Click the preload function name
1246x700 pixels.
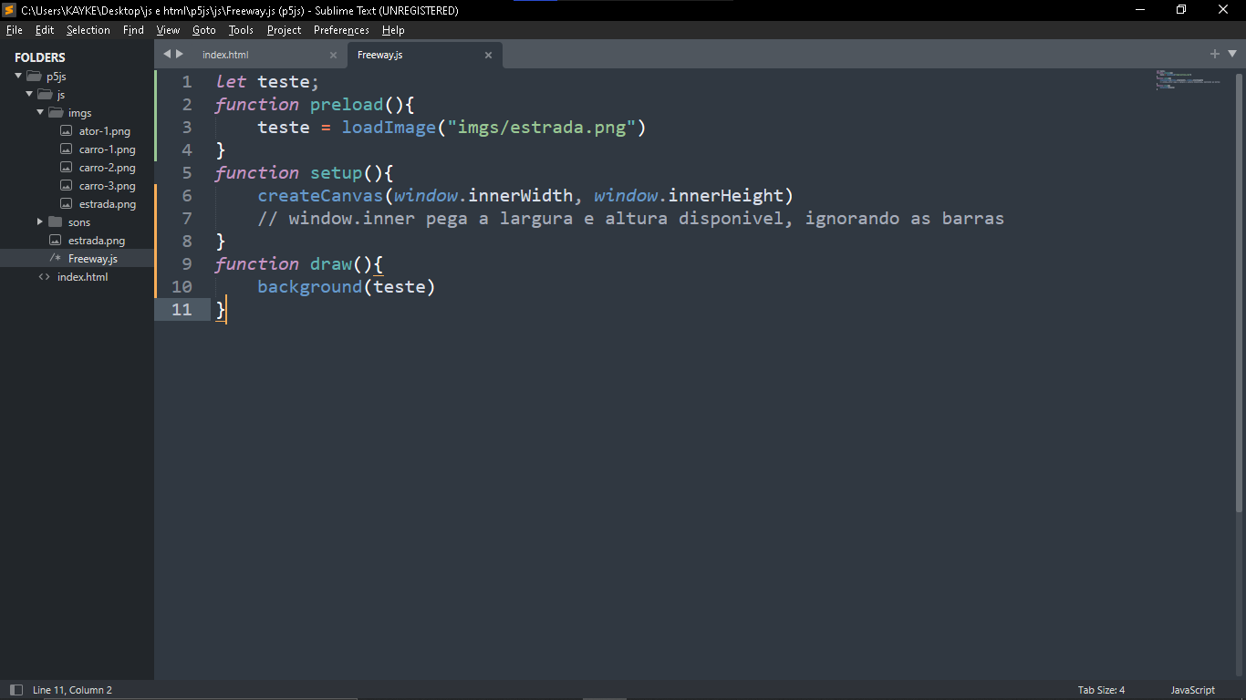point(347,105)
